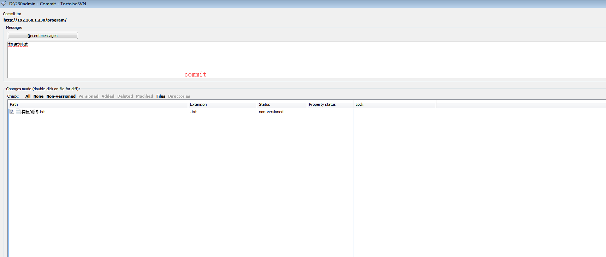Viewport: 606px width, 257px height.
Task: Check All files using the All link
Action: [x=28, y=96]
